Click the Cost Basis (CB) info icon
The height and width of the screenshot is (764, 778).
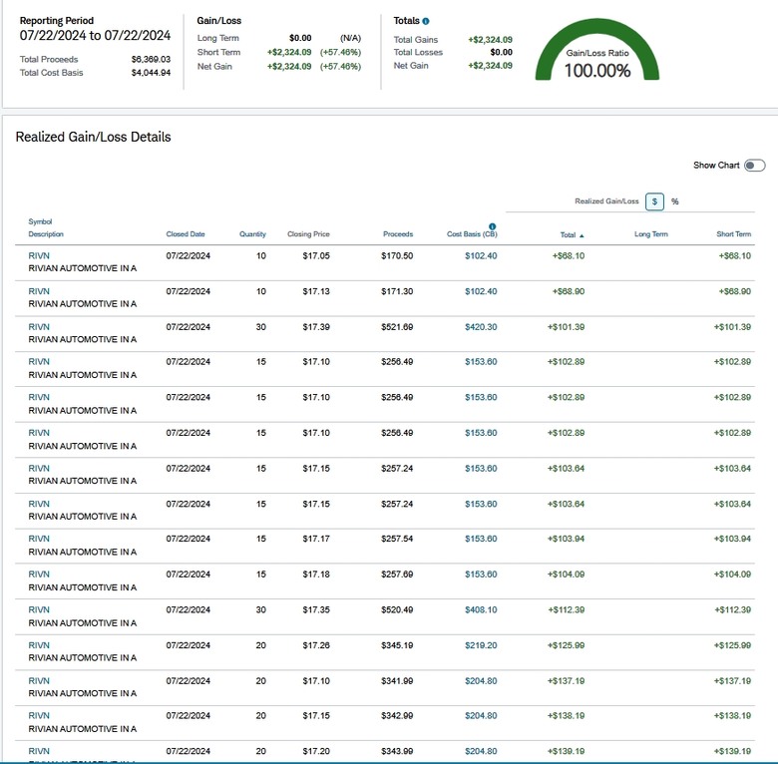[x=492, y=226]
